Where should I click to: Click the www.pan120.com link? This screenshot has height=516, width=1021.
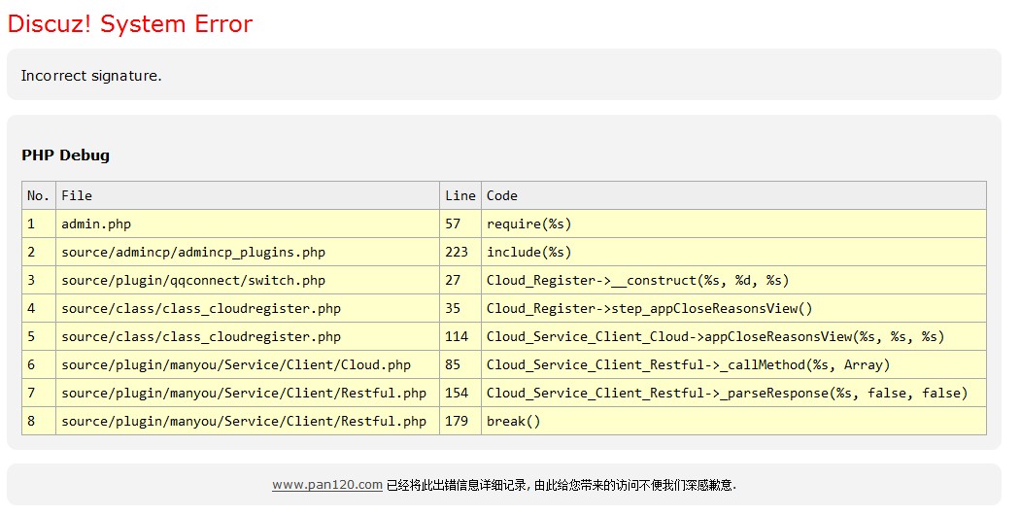pyautogui.click(x=326, y=485)
